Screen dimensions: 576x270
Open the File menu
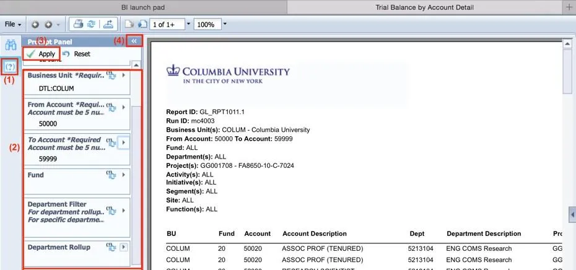[13, 24]
